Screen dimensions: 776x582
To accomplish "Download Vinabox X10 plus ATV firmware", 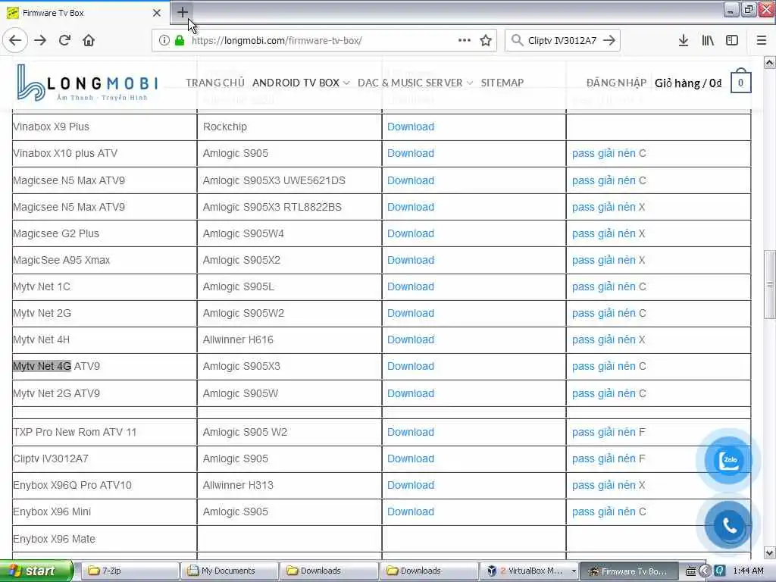I will 411,153.
